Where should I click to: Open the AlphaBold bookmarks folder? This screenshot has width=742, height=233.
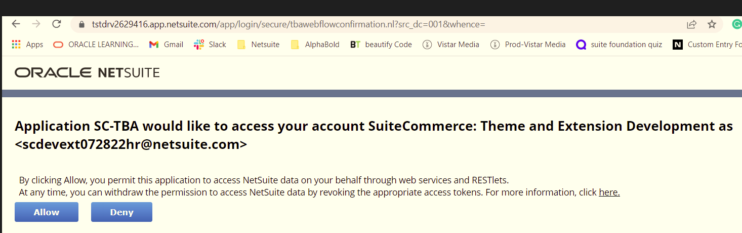[315, 45]
